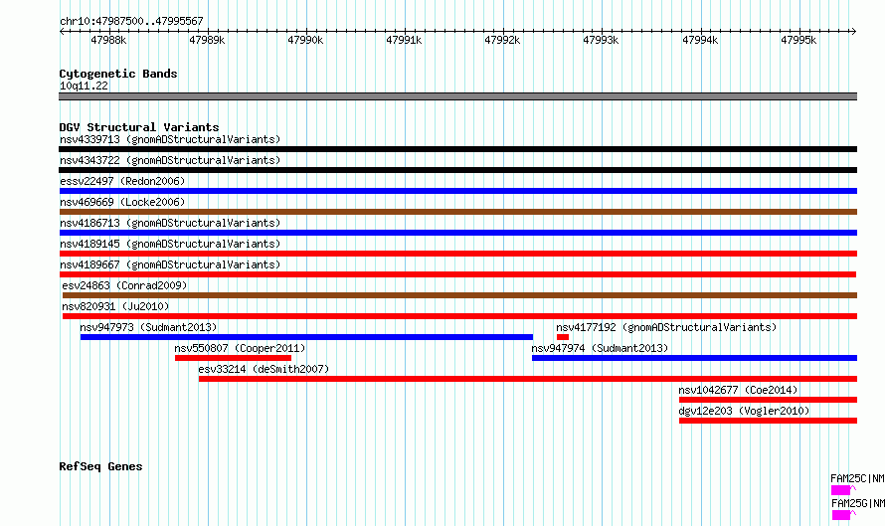Select the blue bar under essv22497
Screen dimensions: 885x526
[x=457, y=191]
